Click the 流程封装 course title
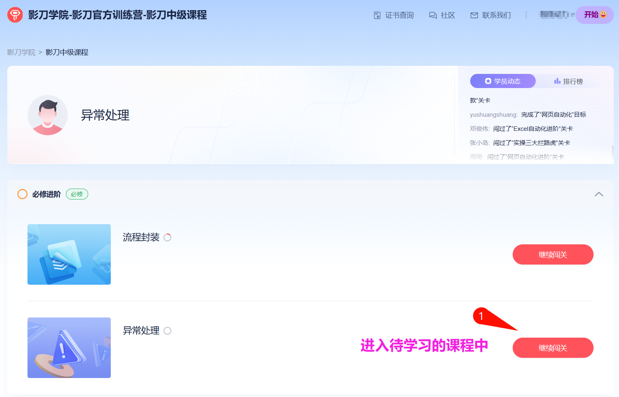 point(141,237)
